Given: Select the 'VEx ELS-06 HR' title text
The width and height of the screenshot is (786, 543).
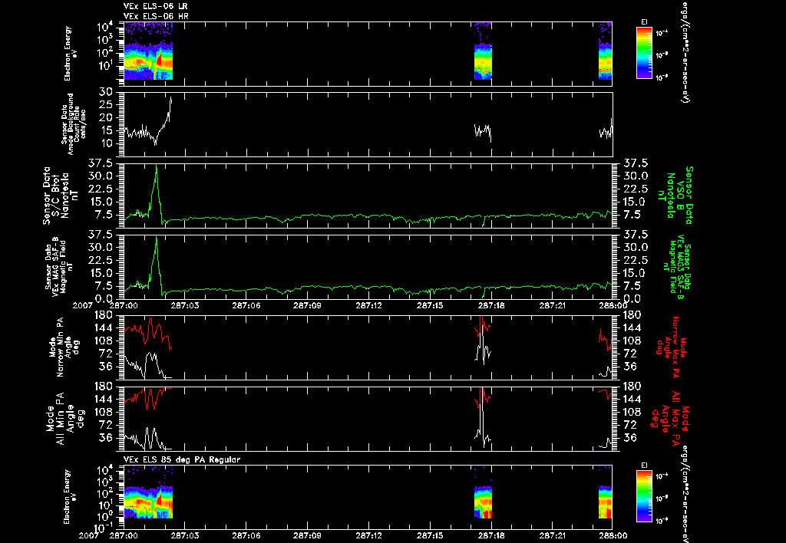Looking at the screenshot, I should pyautogui.click(x=156, y=17).
